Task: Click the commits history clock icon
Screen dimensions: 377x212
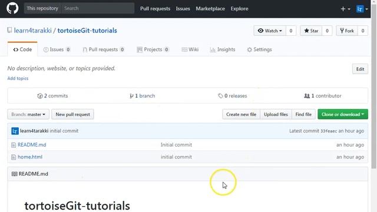Action: point(40,96)
